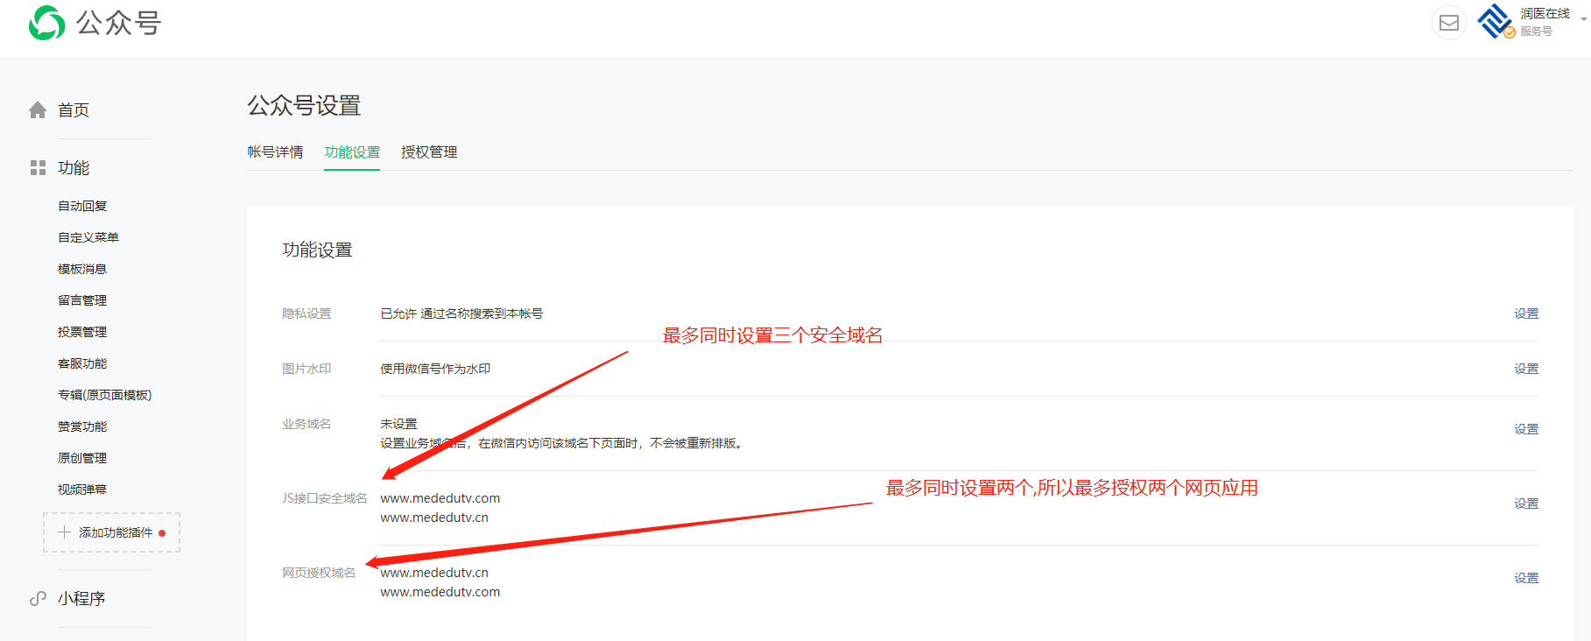Click the 公众号设置 page heading
The height and width of the screenshot is (641, 1591).
coord(304,106)
